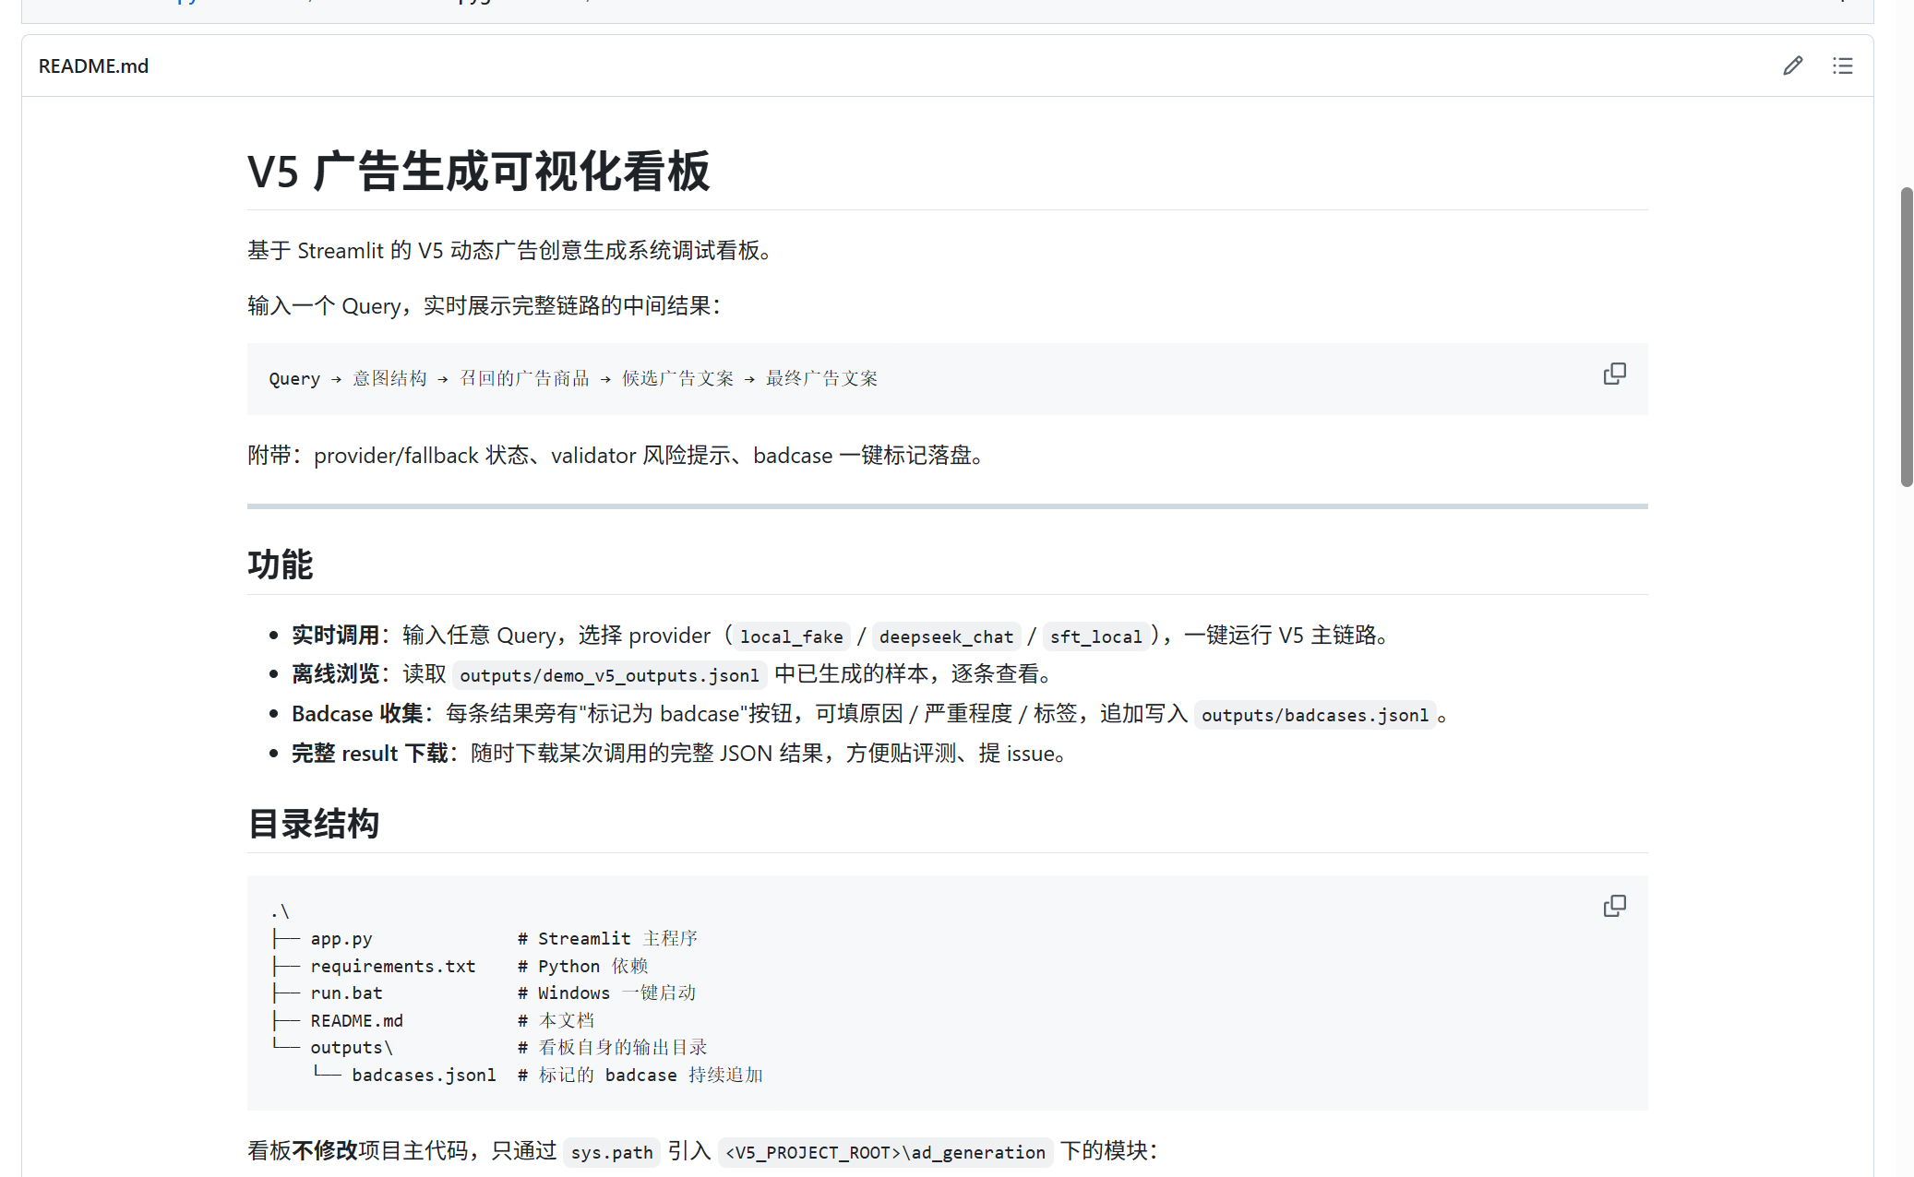Click the bold "离线浏览" bullet label
The image size is (1914, 1177).
click(336, 674)
